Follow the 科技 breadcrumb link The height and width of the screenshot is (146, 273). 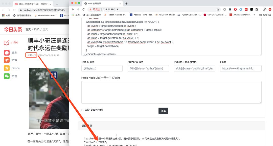point(37,29)
